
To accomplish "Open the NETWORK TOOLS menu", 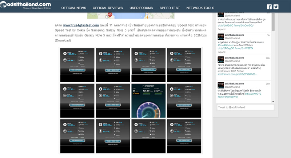I will pyautogui.click(x=200, y=8).
